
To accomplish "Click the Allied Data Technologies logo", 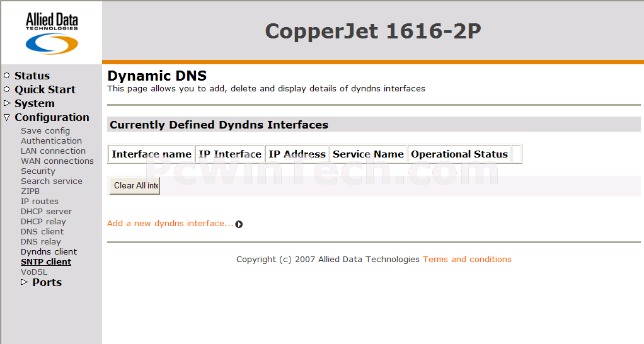I will (52, 33).
